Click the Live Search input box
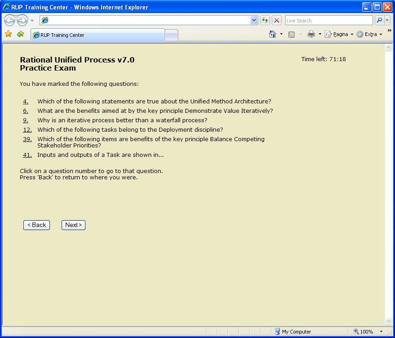The image size is (395, 338). pyautogui.click(x=329, y=20)
